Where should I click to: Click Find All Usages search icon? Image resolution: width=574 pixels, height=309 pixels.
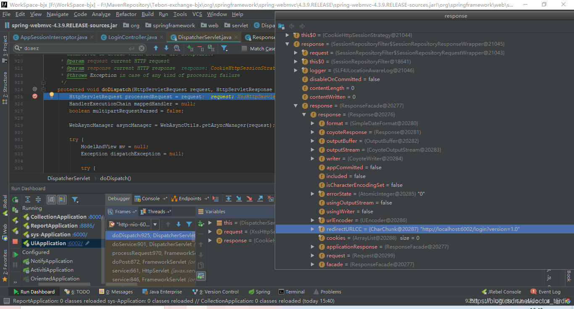(x=177, y=48)
